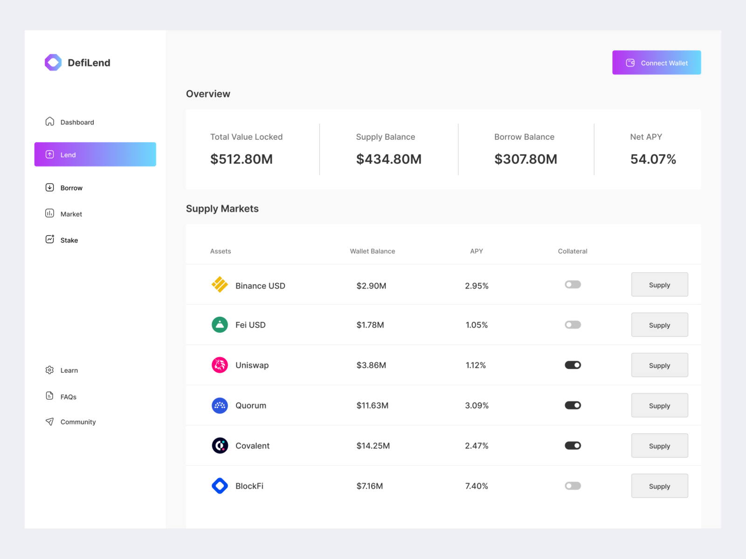The height and width of the screenshot is (559, 746).
Task: Click the Stake trend-line icon
Action: coord(49,239)
